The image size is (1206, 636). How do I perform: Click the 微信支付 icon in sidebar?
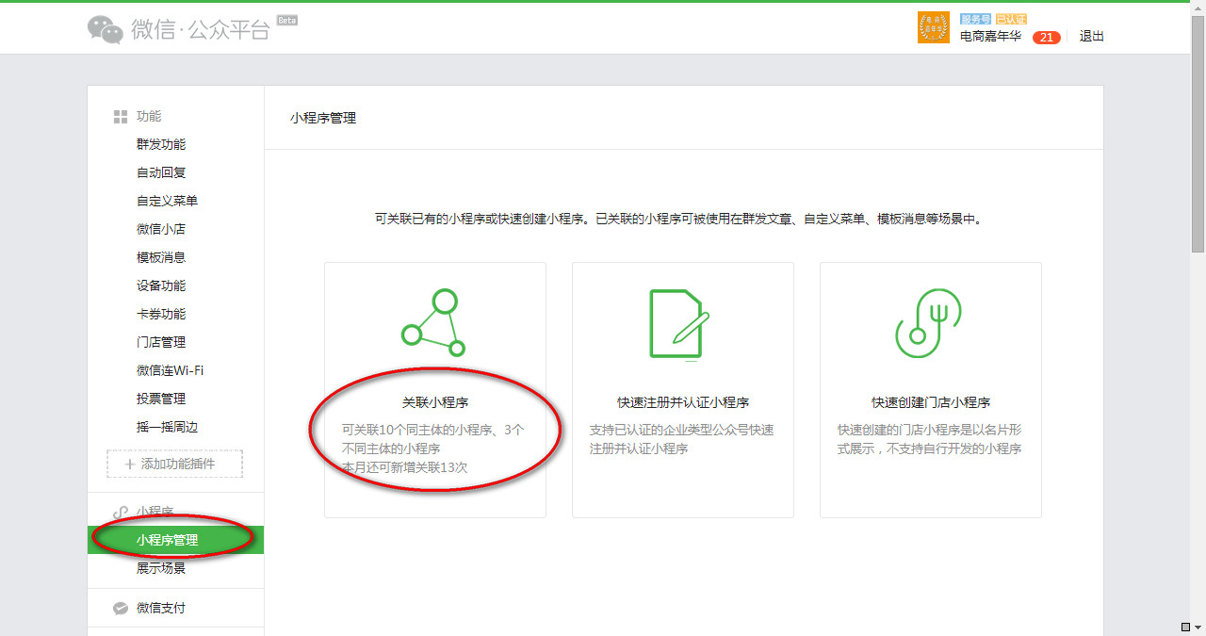120,609
